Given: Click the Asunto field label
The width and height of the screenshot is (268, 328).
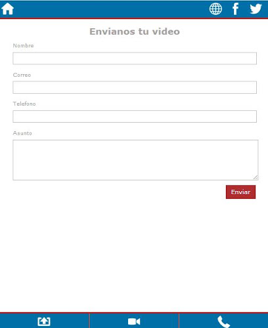Looking at the screenshot, I should tap(22, 133).
